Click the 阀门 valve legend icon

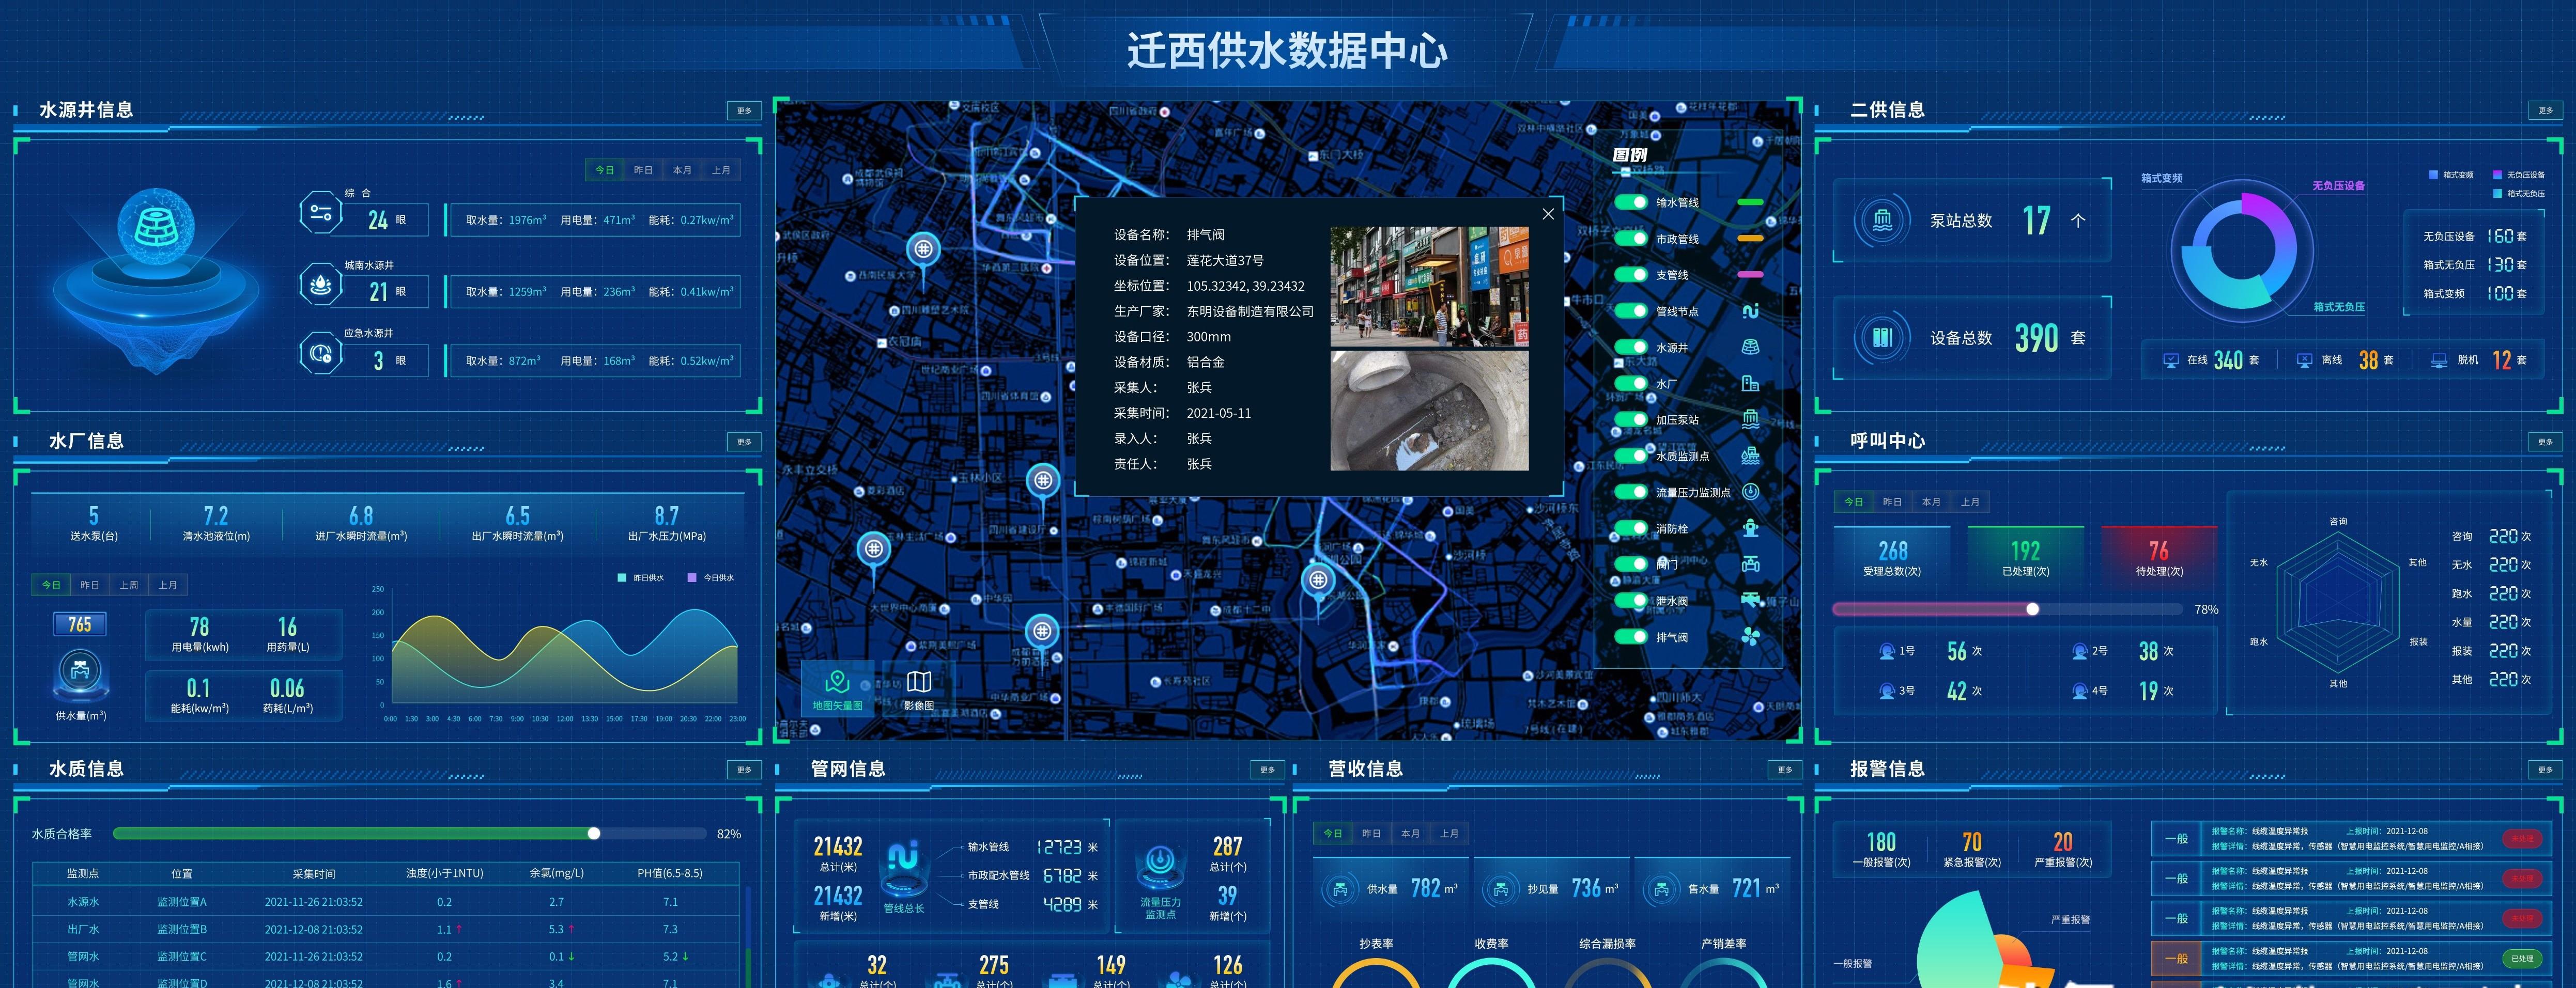(1750, 564)
